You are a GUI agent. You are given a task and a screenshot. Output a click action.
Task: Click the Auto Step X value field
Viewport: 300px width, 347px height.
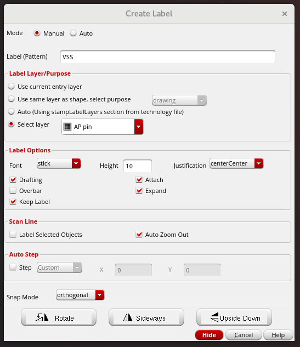[133, 270]
